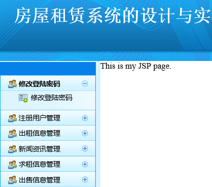Expand 注册用户管理 with its plus button
Screen dimensions: 212x187
click(85, 118)
